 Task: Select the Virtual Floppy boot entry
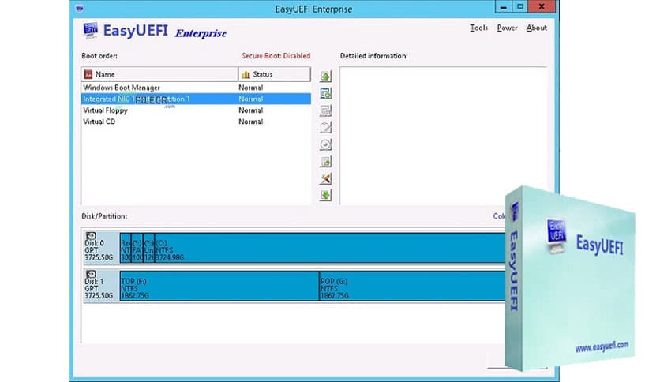tap(196, 110)
